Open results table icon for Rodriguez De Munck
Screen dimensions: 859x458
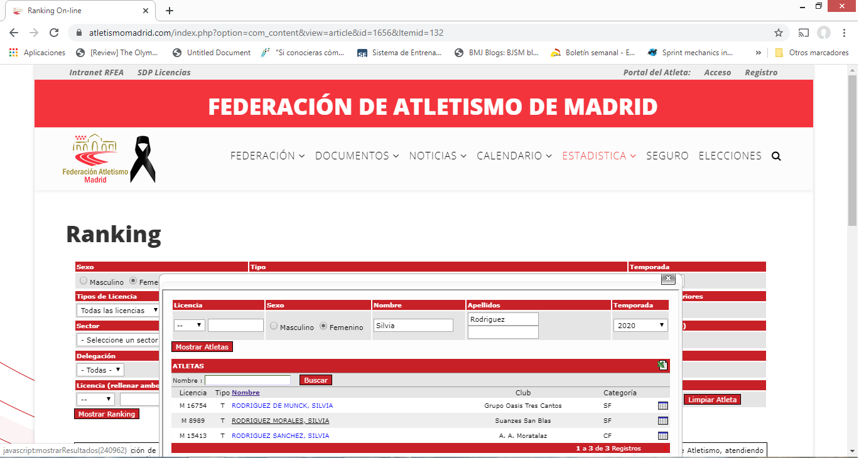tap(662, 406)
